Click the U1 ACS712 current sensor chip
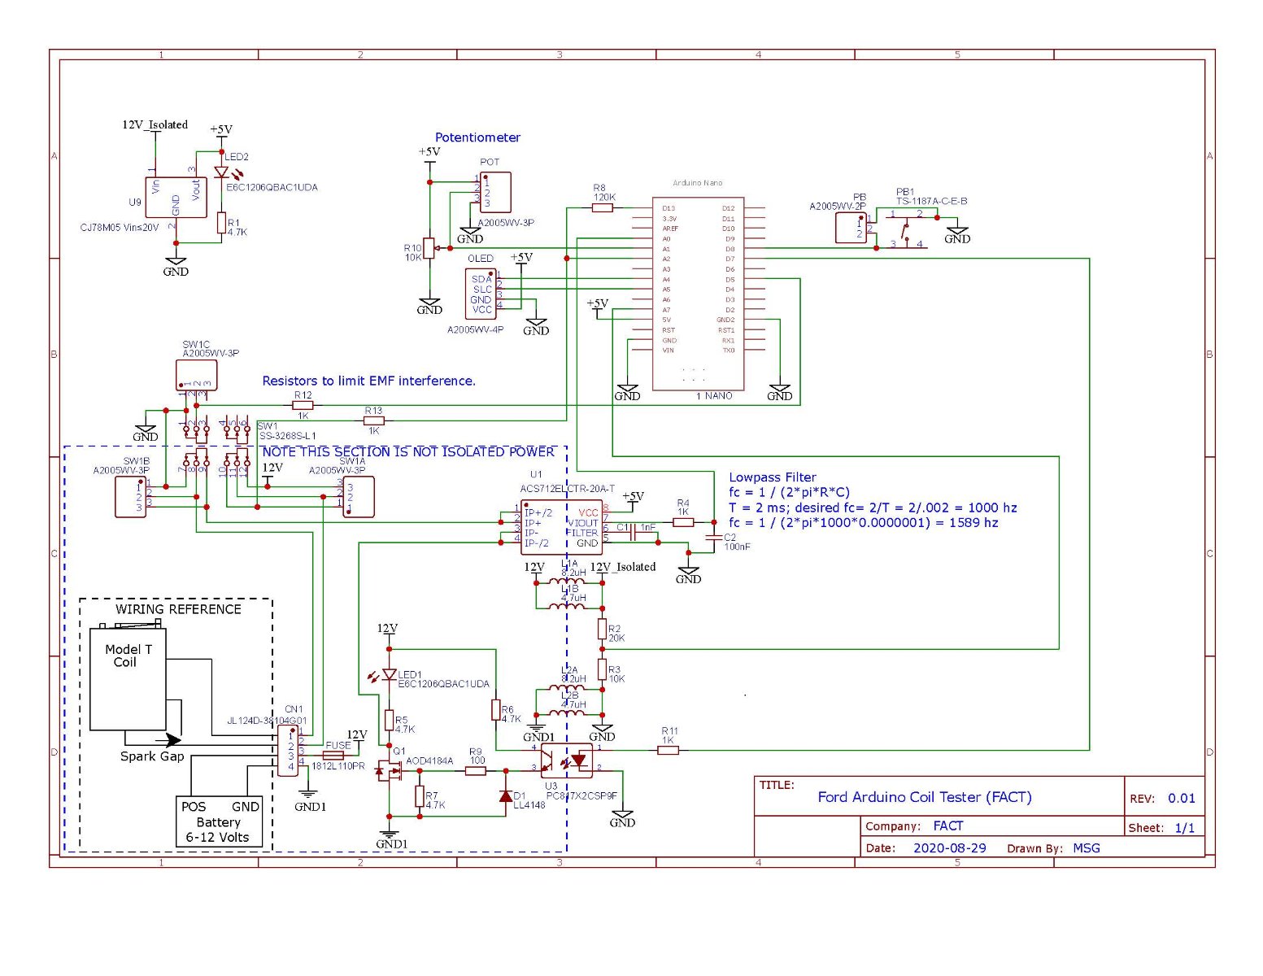Image resolution: width=1263 pixels, height=976 pixels. point(561,528)
